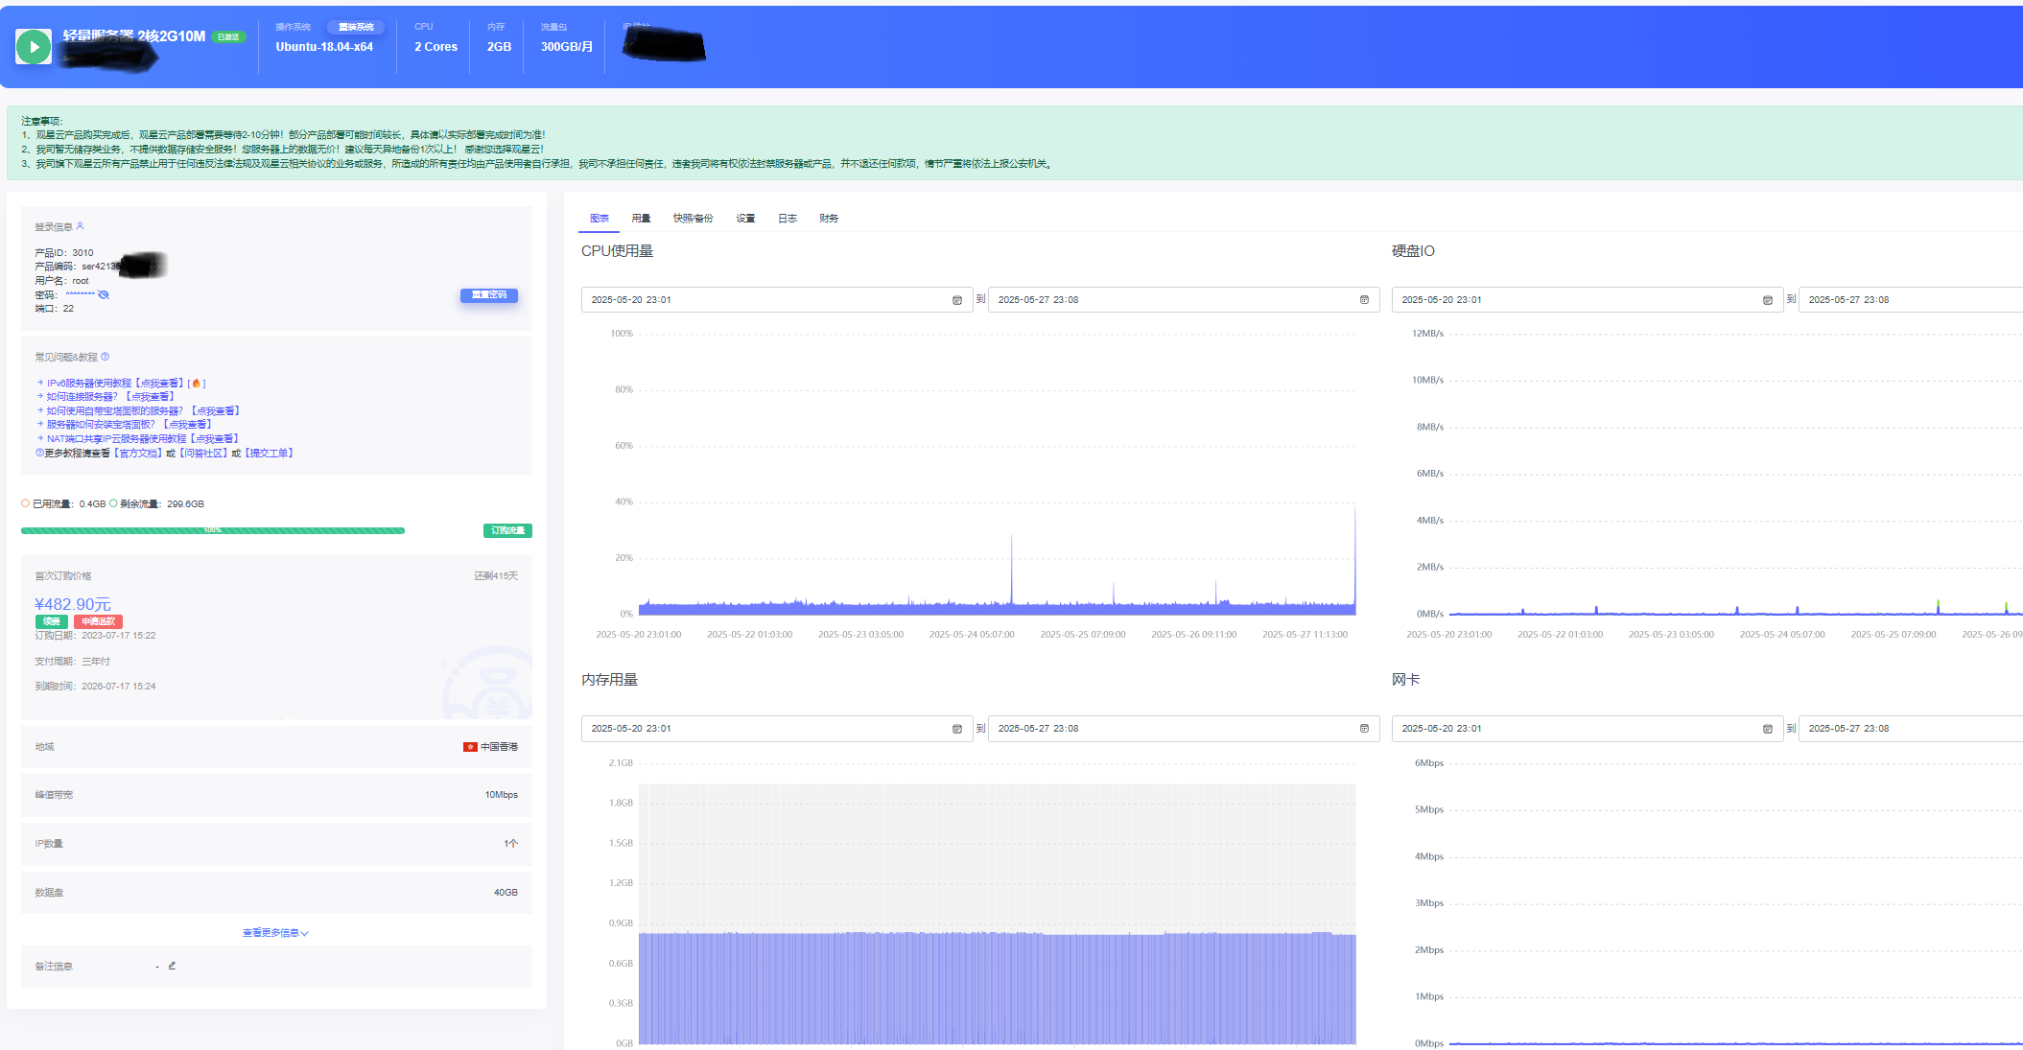Expand 查看更多信息 section

pos(275,932)
